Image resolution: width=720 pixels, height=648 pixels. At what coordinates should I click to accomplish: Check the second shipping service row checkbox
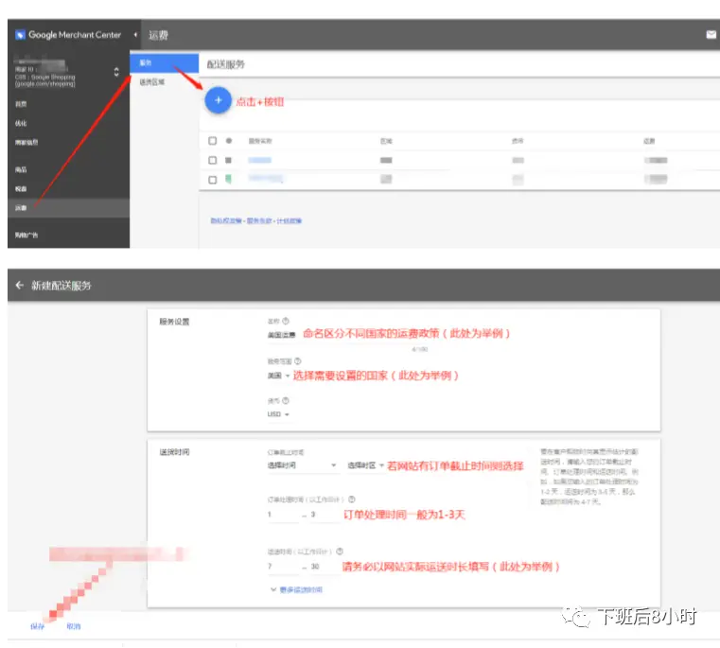(213, 179)
